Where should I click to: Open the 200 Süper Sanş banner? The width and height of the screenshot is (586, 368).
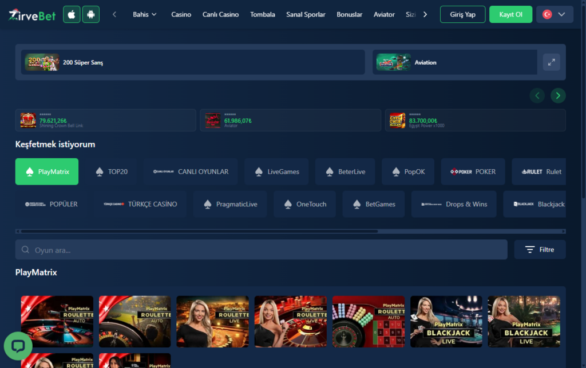(x=193, y=62)
